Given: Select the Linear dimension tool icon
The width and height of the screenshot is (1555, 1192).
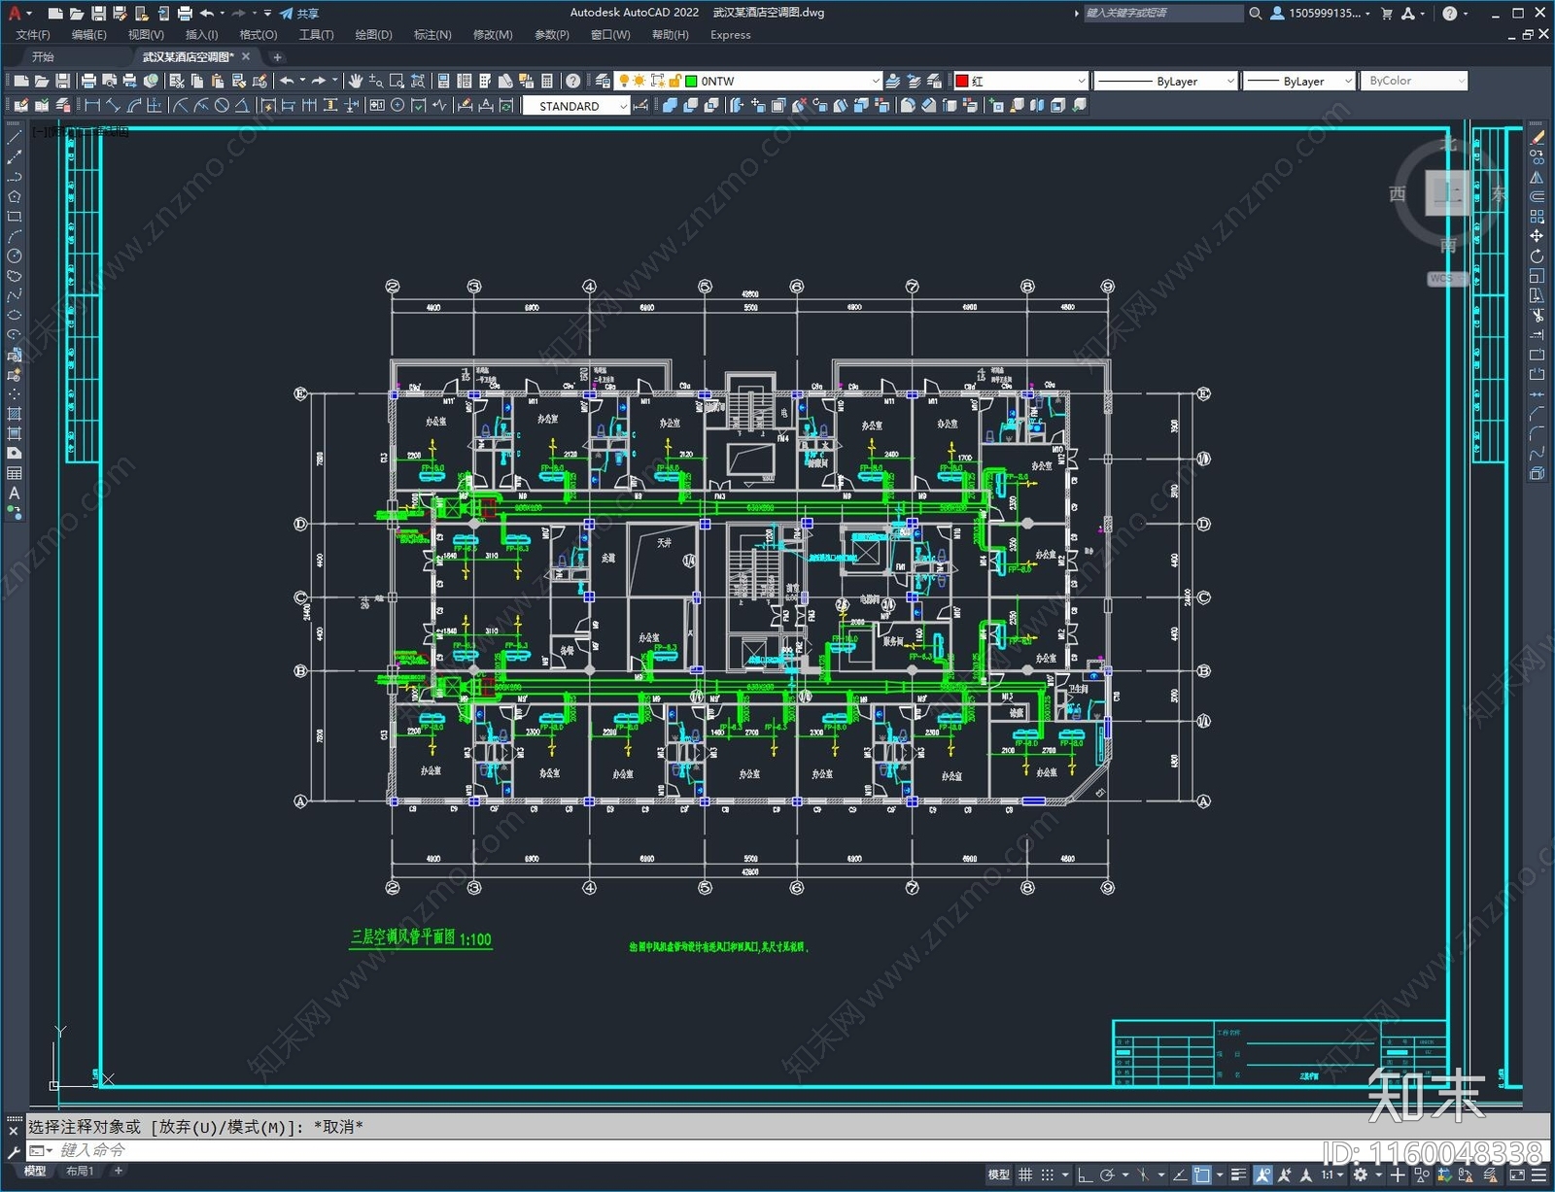Looking at the screenshot, I should click(x=92, y=105).
